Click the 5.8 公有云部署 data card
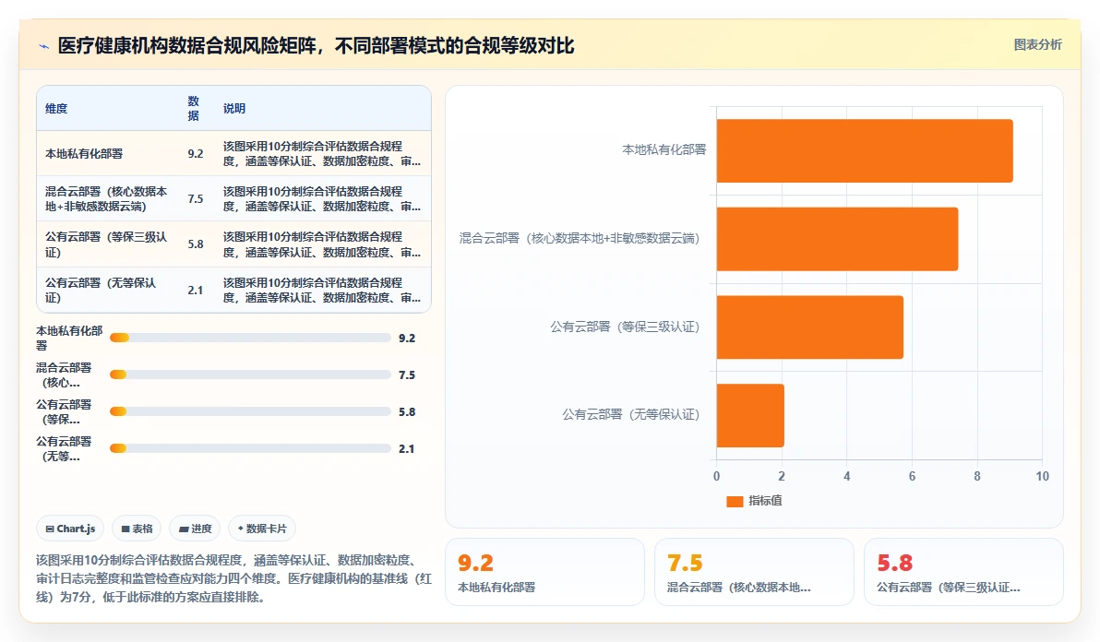The image size is (1100, 642). pos(964,572)
